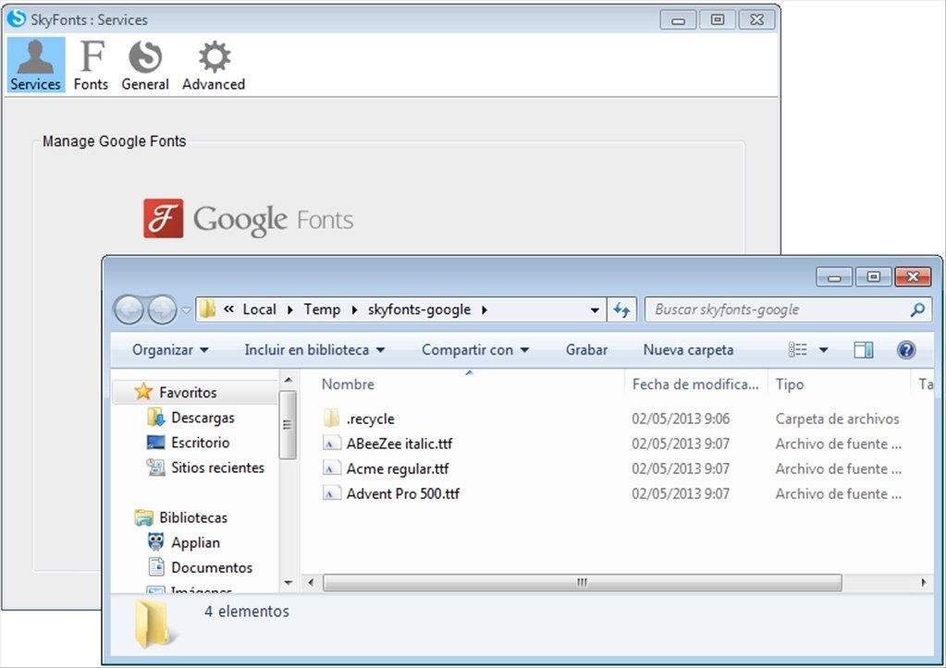Open the address bar history dropdown

click(x=595, y=310)
